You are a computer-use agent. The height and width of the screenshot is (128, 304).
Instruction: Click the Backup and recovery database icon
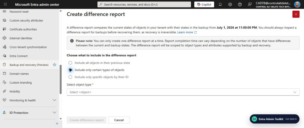pos(4,65)
